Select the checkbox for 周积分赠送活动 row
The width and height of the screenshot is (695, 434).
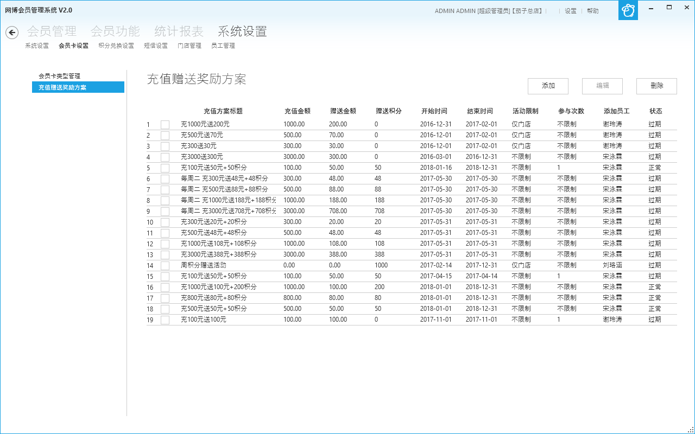point(165,266)
